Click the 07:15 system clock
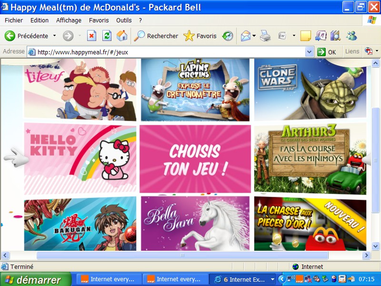Image resolution: width=381 pixels, height=286 pixels. point(366,279)
